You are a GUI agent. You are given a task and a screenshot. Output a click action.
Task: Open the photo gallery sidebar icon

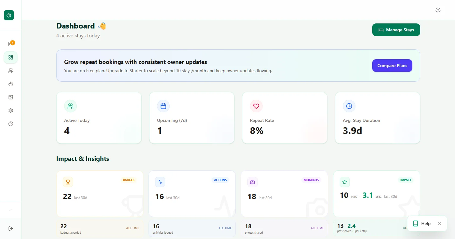point(11,97)
